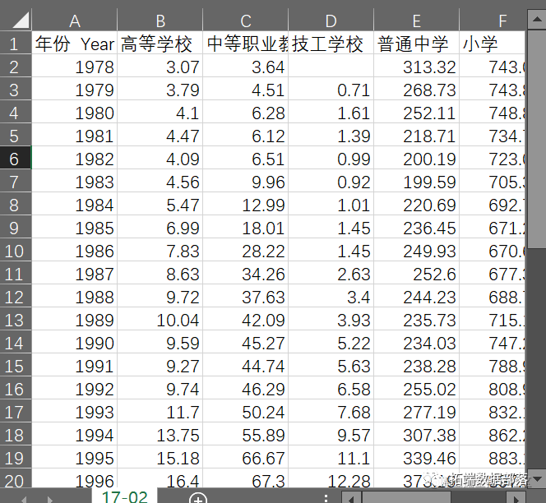Select column E header
546x503 pixels.
pos(416,21)
